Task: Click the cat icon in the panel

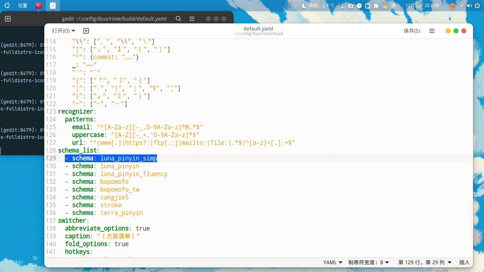Action: [385, 5]
